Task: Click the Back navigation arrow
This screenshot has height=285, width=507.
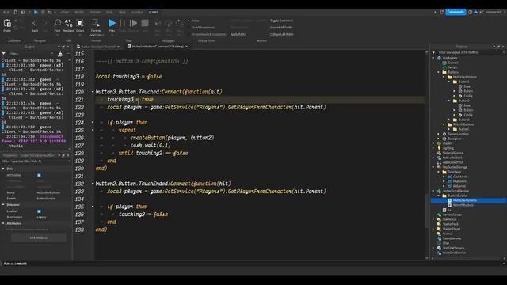Action: 35,23
